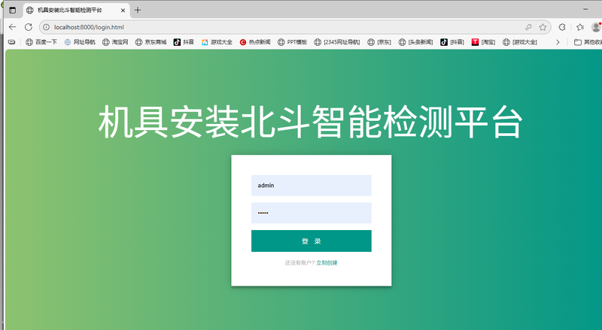This screenshot has width=602, height=330.
Task: Close the 机具安装北斗智能检测平台 tab
Action: (123, 11)
